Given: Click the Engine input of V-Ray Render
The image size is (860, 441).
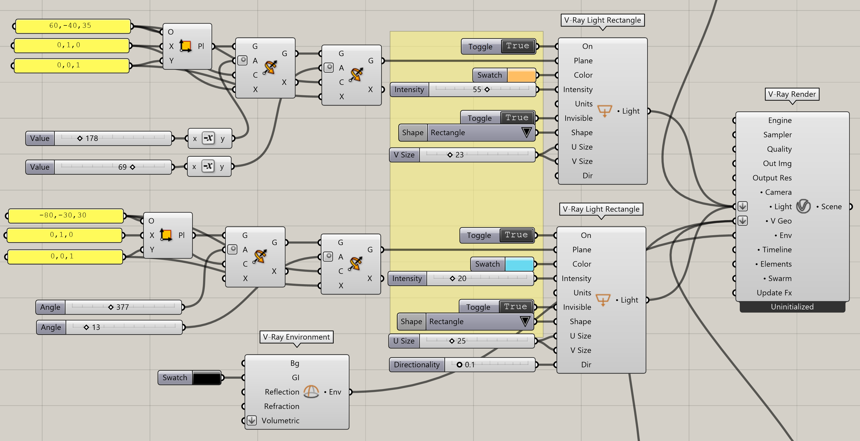Looking at the screenshot, I should point(780,120).
